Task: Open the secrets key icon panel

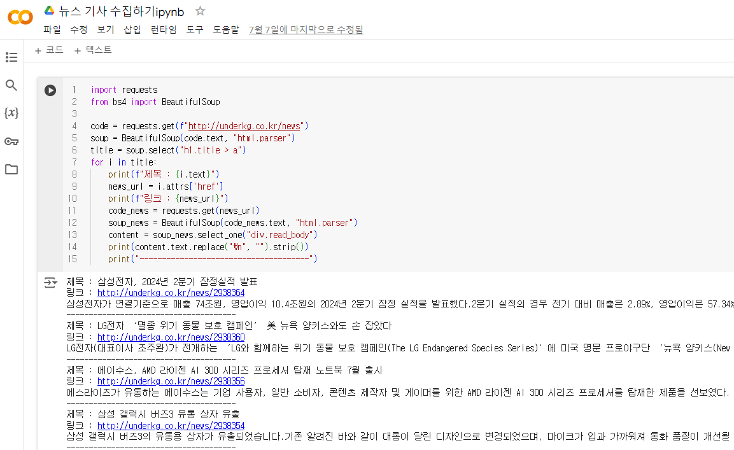Action: 11,141
